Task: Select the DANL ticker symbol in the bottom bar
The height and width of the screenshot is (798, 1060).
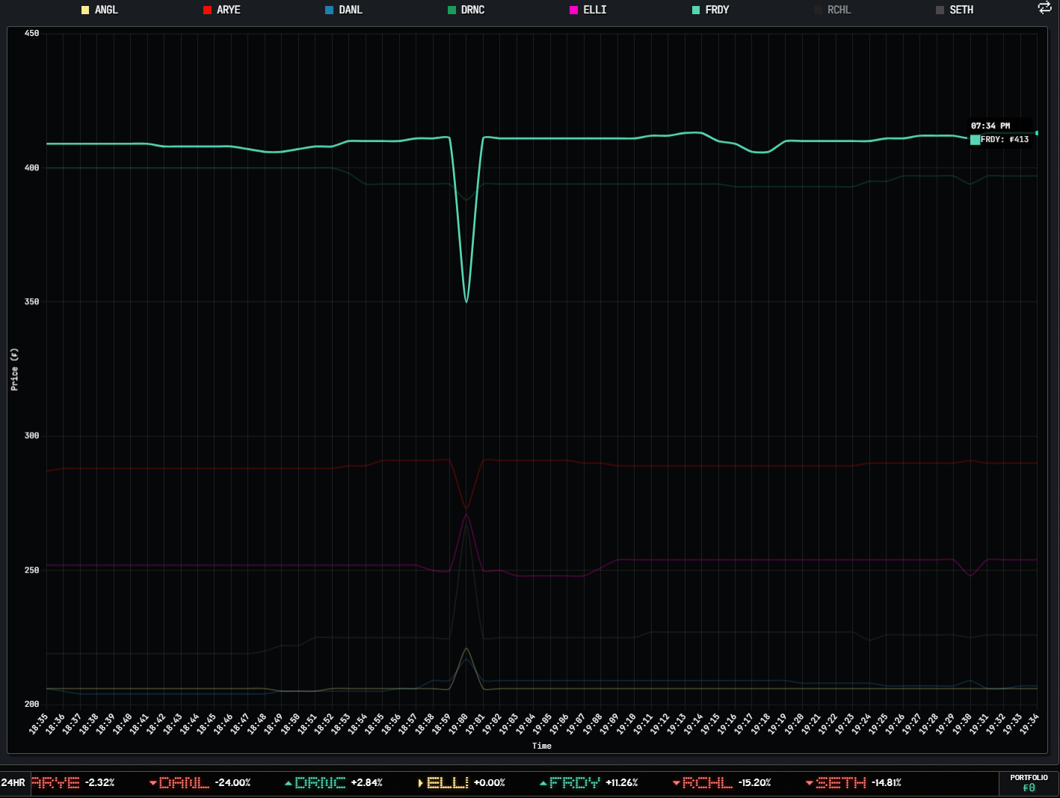Action: coord(184,782)
